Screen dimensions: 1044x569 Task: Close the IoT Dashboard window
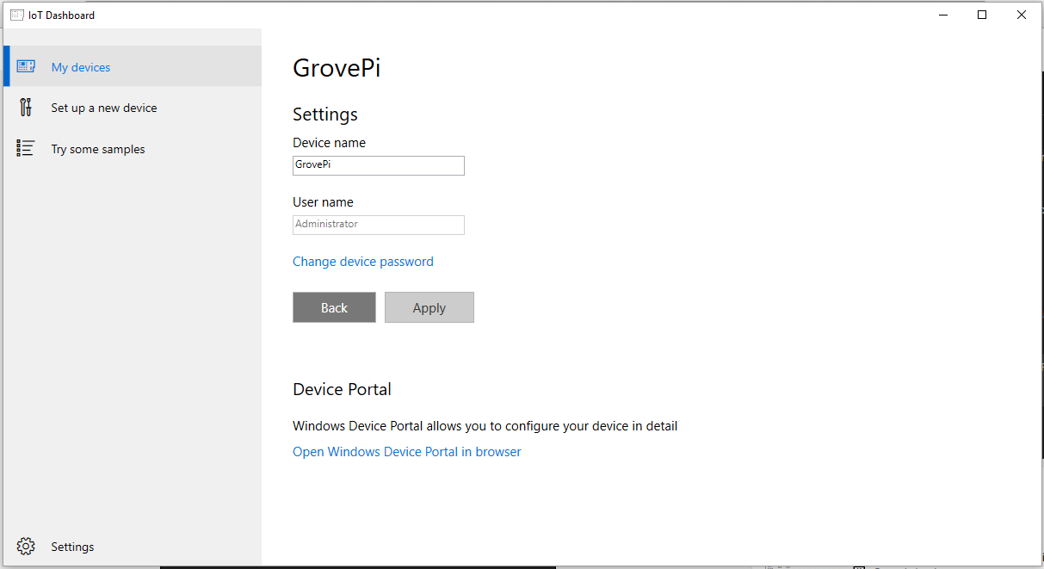pos(1022,15)
